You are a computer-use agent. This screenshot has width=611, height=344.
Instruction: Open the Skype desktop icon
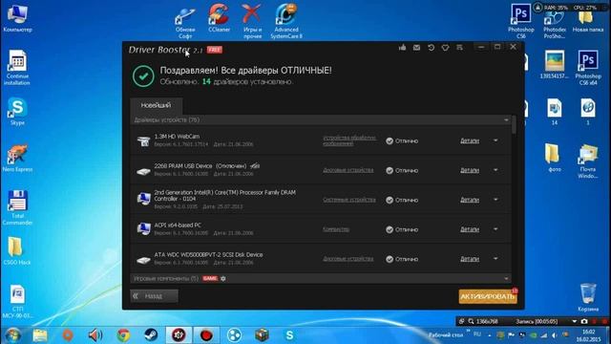click(17, 111)
